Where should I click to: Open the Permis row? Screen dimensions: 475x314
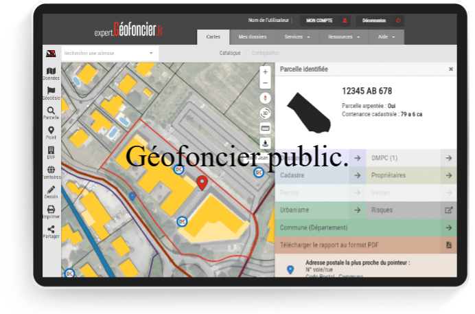click(320, 192)
